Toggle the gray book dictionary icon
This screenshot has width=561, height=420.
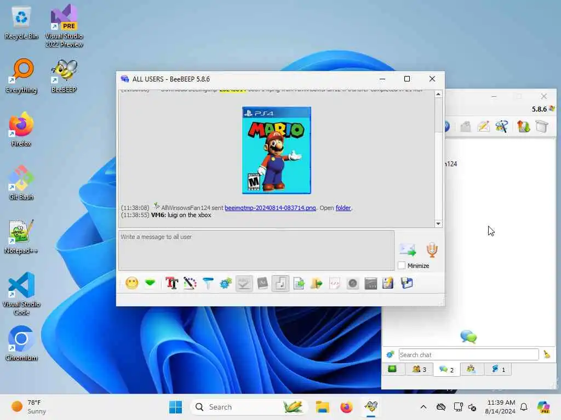(262, 283)
